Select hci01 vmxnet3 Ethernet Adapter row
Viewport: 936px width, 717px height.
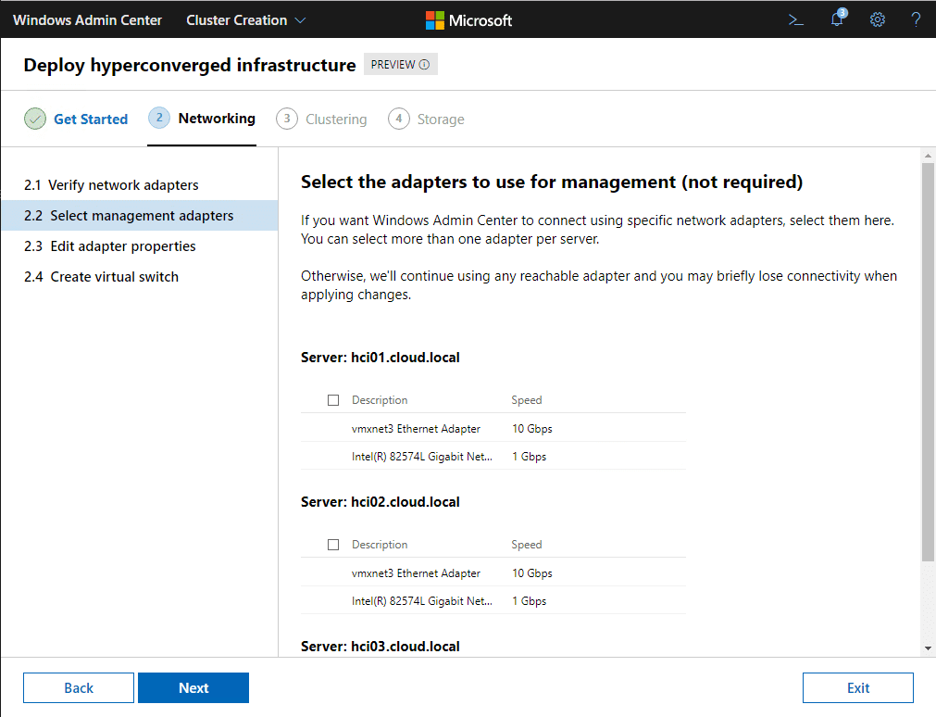click(x=416, y=429)
